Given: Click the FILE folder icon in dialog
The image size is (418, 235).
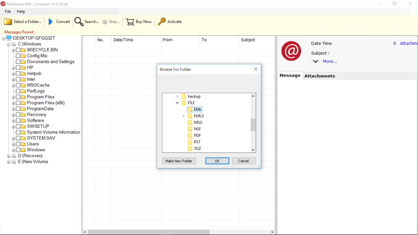Looking at the screenshot, I should 184,103.
